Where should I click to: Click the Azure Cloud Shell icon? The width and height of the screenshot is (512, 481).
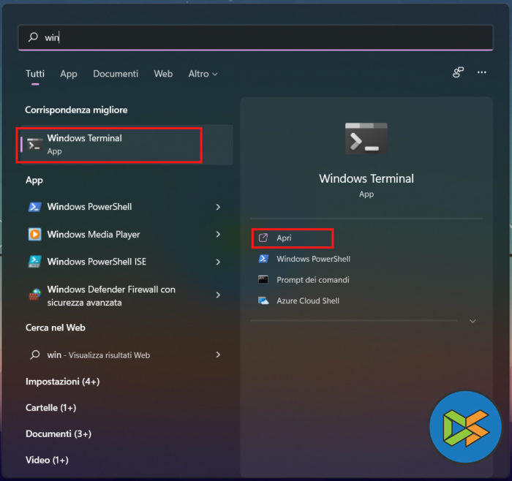tap(263, 300)
